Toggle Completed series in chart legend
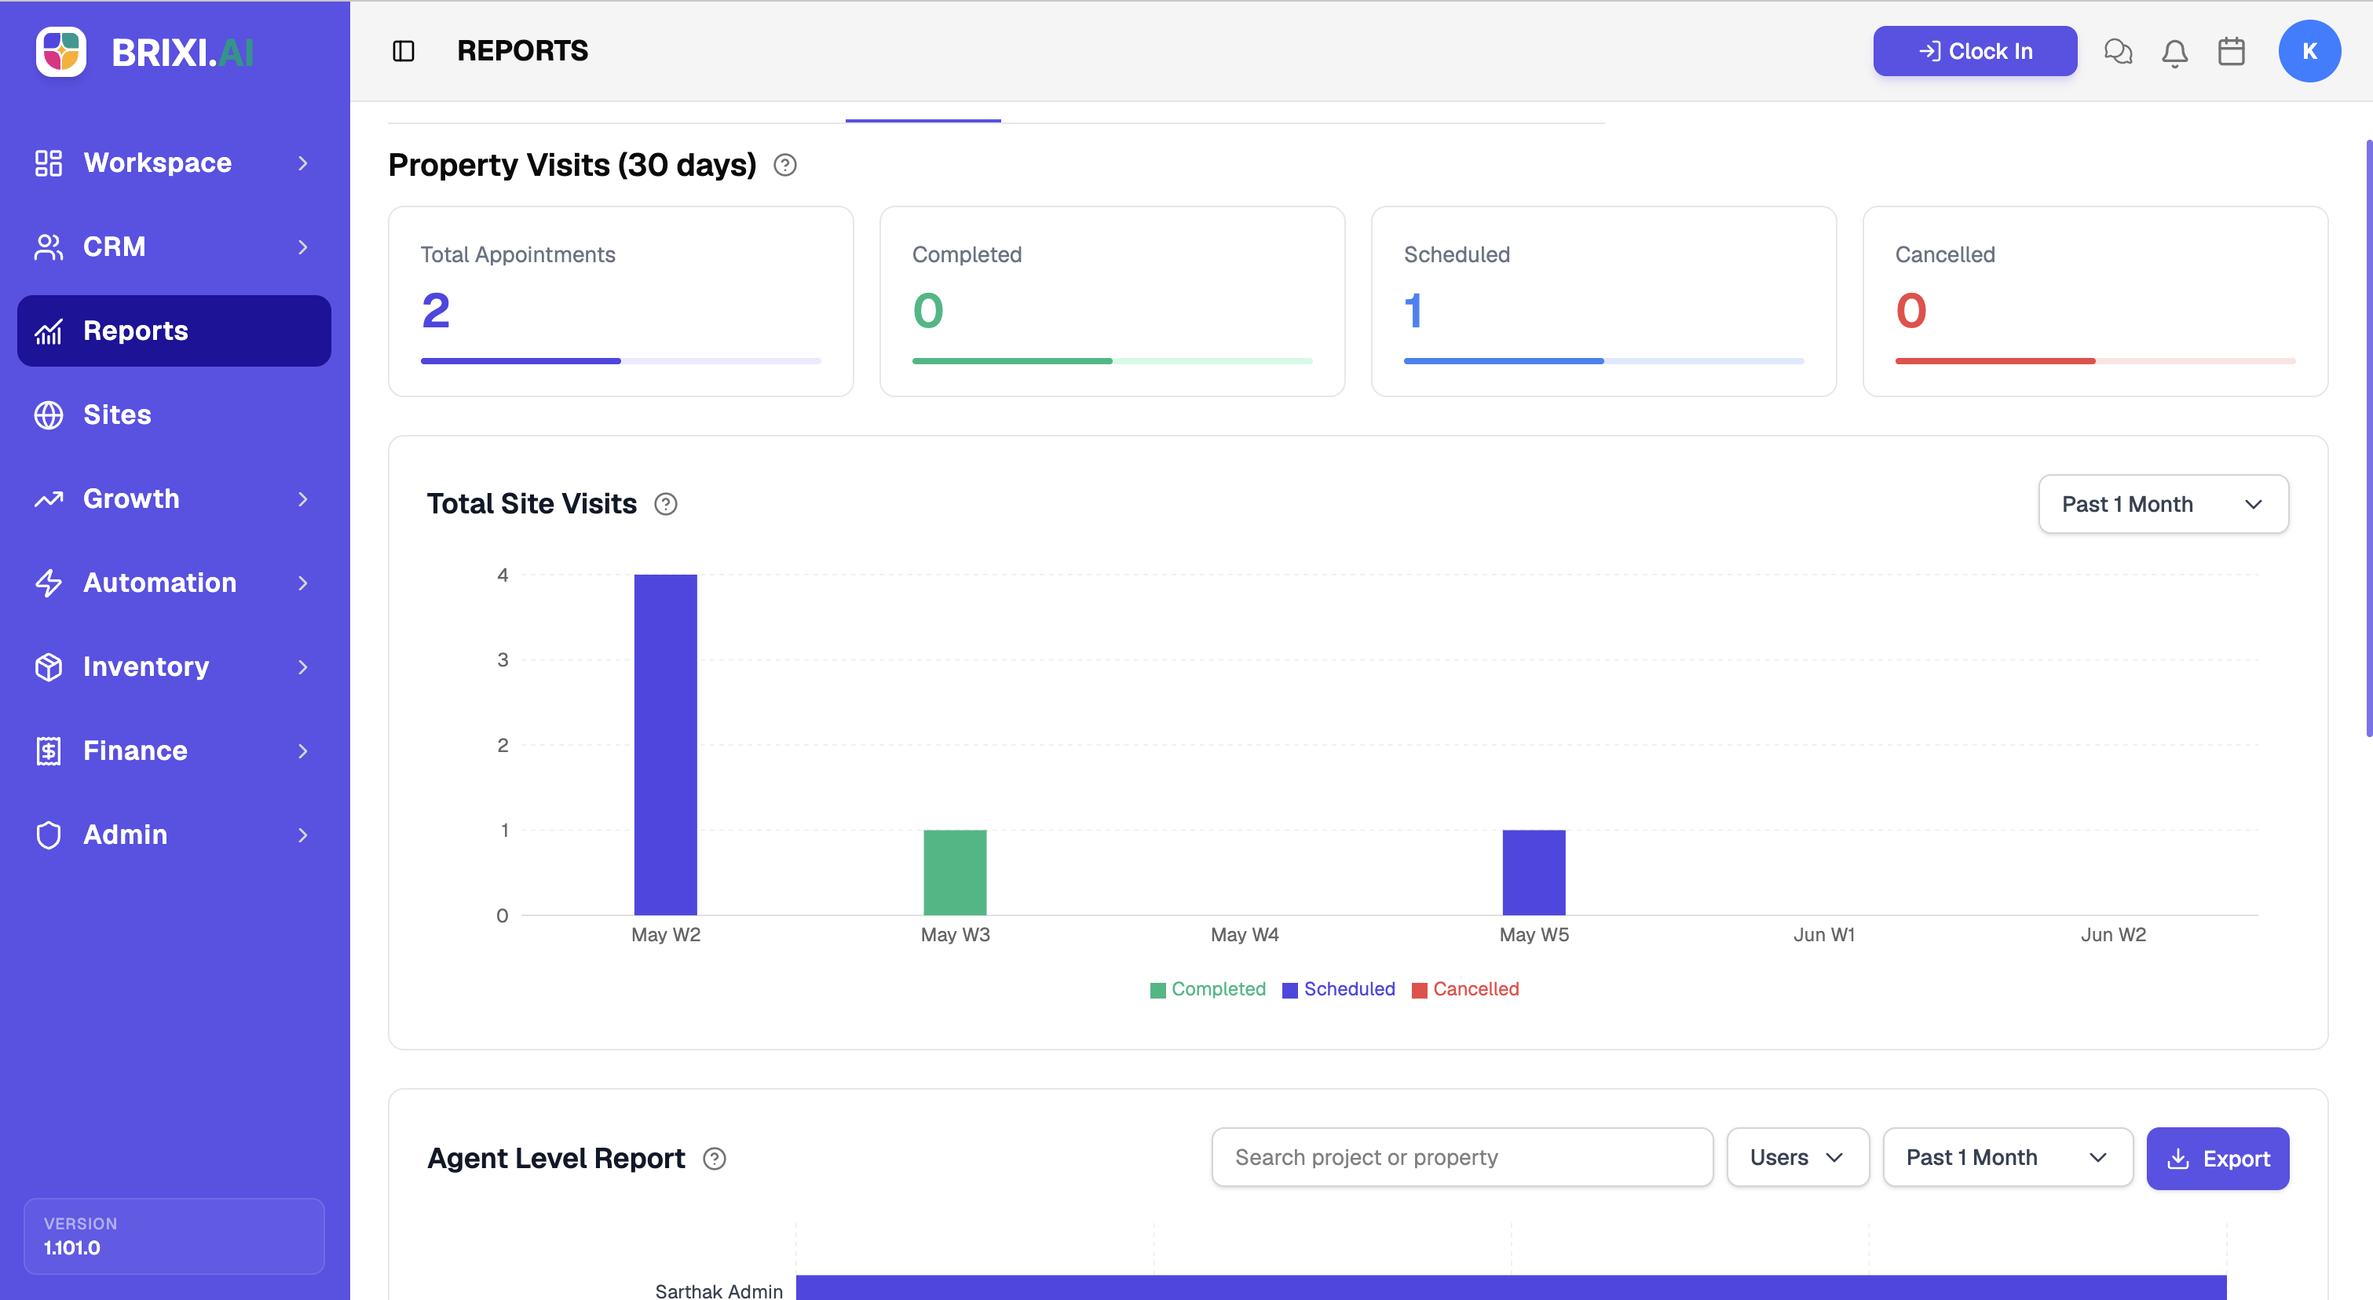Image resolution: width=2373 pixels, height=1300 pixels. pyautogui.click(x=1208, y=989)
